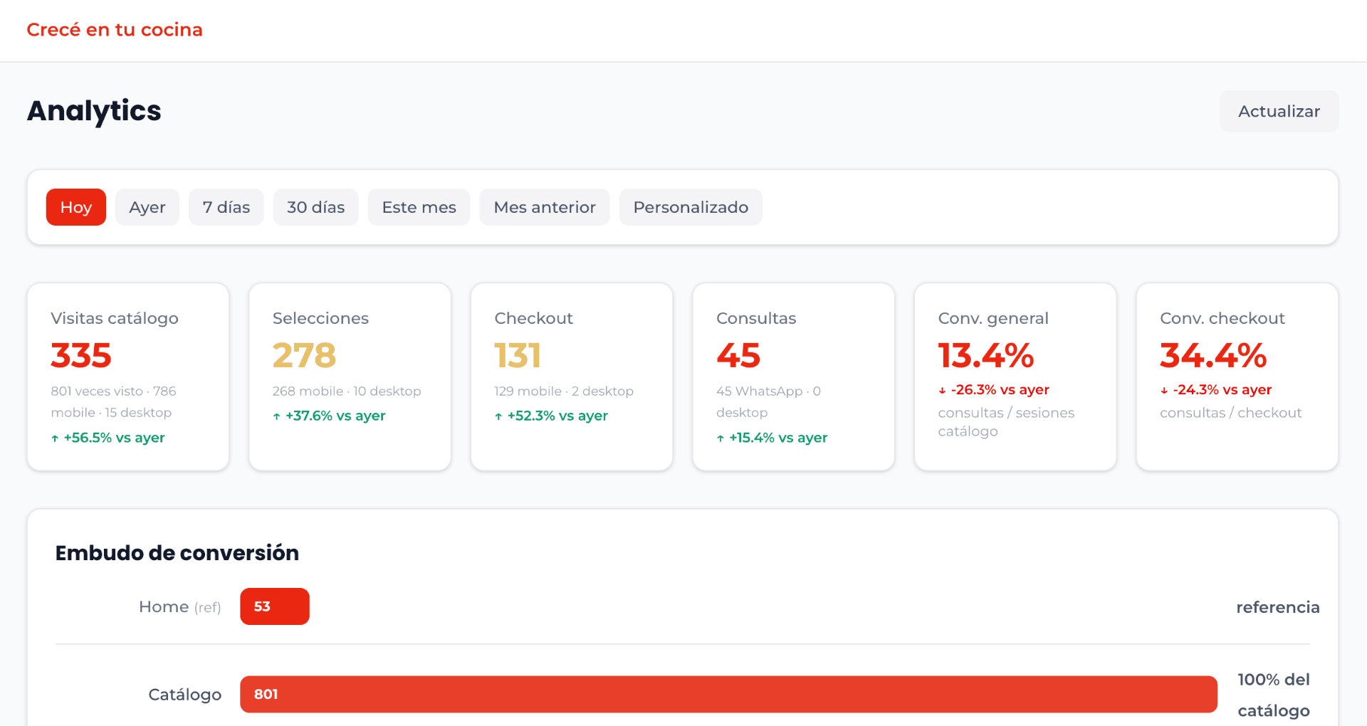
Task: Switch to the 30 días range
Action: (316, 207)
